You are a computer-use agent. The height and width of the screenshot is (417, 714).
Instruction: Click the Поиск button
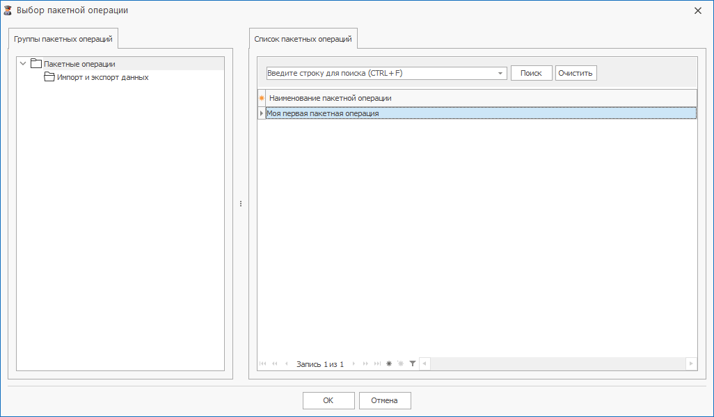[532, 73]
